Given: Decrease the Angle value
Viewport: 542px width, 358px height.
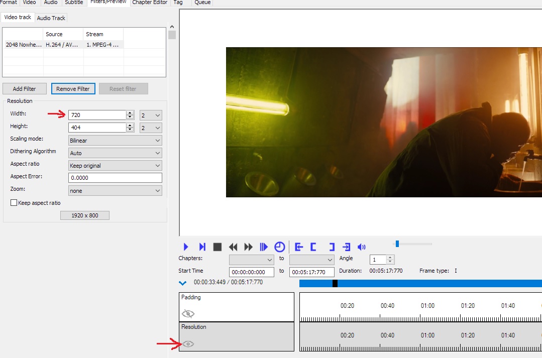Looking at the screenshot, I should click(390, 262).
